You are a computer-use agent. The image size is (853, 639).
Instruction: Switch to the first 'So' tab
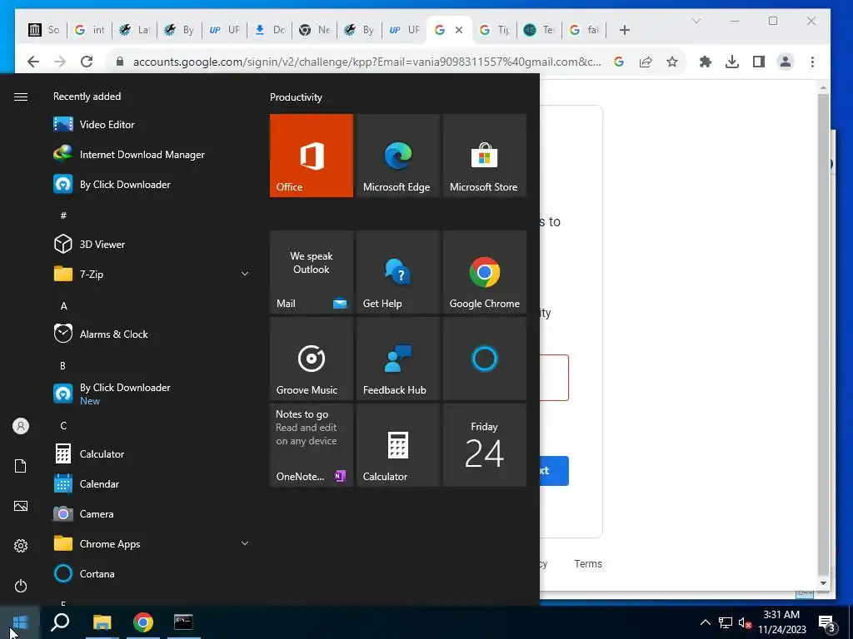(x=43, y=30)
